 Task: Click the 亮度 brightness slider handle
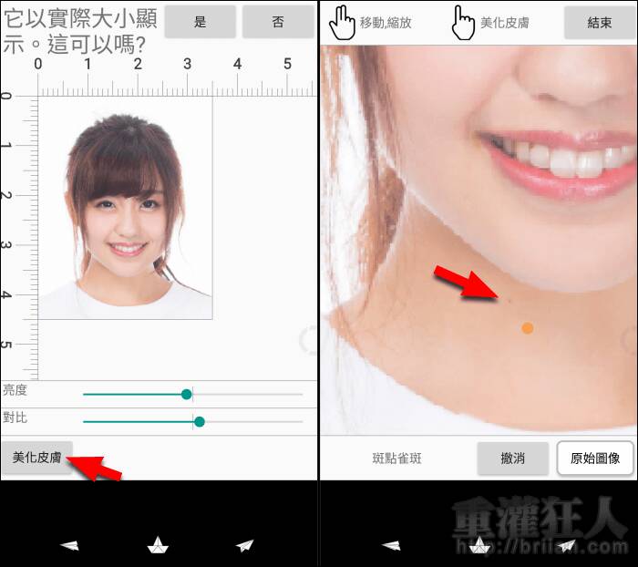[186, 394]
